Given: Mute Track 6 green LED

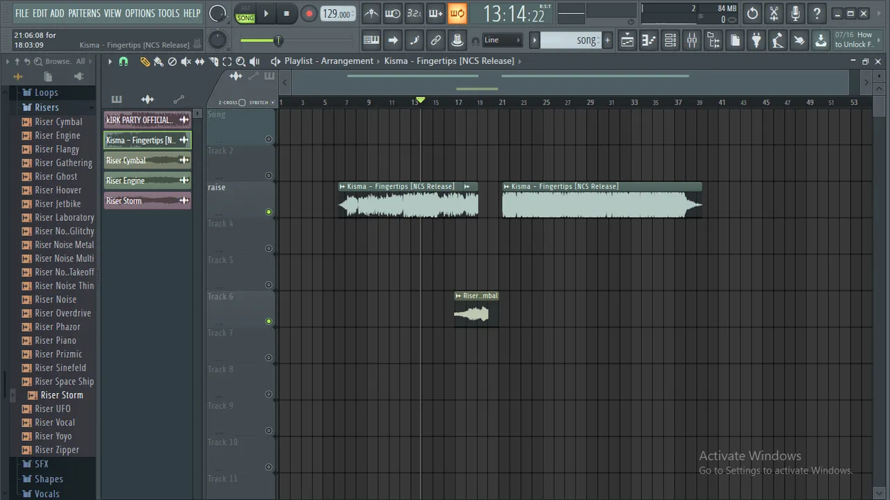Looking at the screenshot, I should [x=269, y=322].
